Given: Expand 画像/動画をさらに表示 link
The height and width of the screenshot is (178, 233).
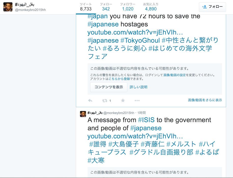Looking at the screenshot, I should [x=205, y=100].
